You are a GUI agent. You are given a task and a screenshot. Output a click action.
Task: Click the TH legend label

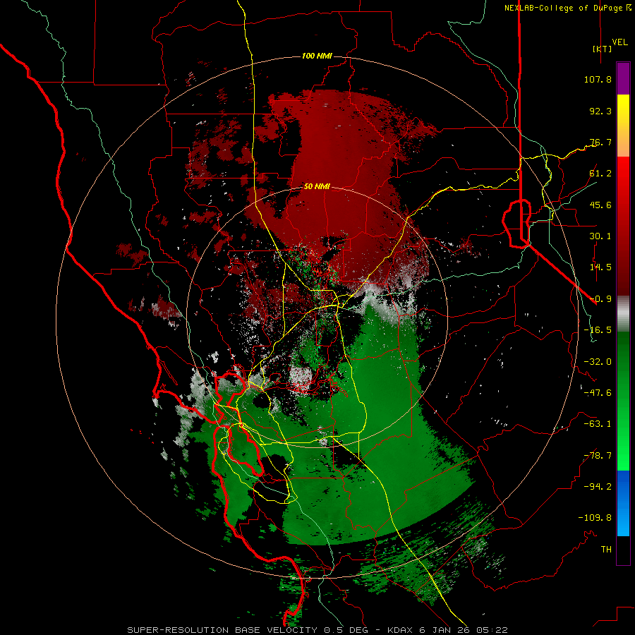click(x=606, y=550)
